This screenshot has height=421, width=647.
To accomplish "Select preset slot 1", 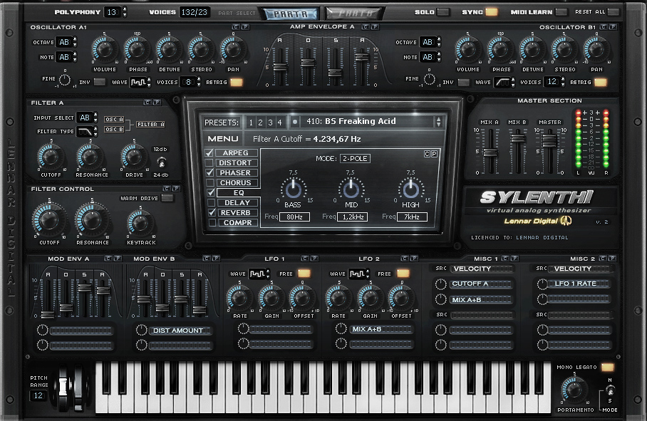I will point(251,123).
